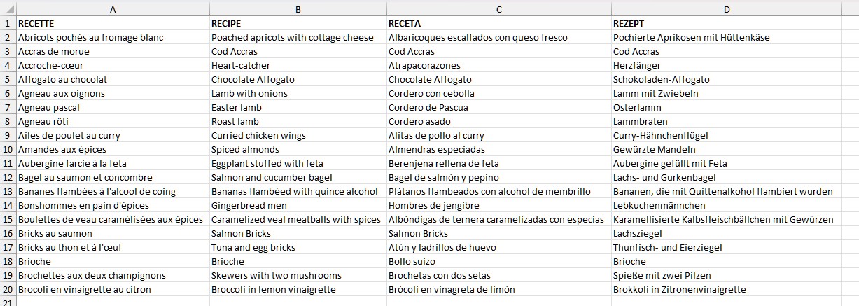Screen dimensions: 859x306
Task: Select the entire row 20
Action: [x=8, y=289]
